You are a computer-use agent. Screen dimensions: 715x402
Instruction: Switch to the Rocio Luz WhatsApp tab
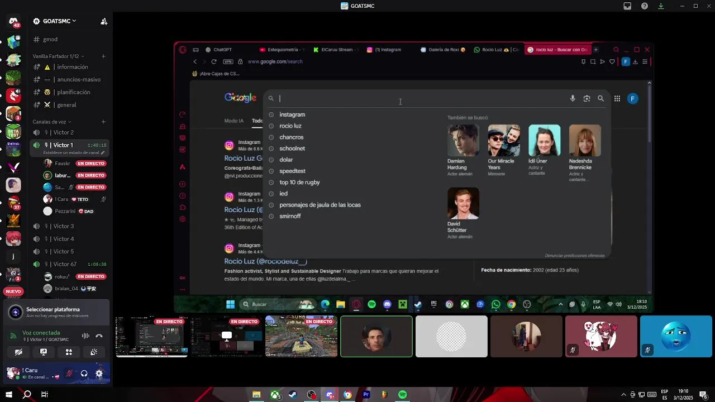497,50
